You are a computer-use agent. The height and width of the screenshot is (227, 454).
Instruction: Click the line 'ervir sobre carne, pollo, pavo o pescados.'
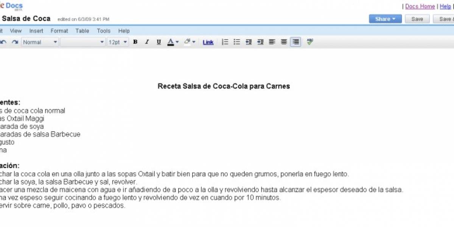62,206
